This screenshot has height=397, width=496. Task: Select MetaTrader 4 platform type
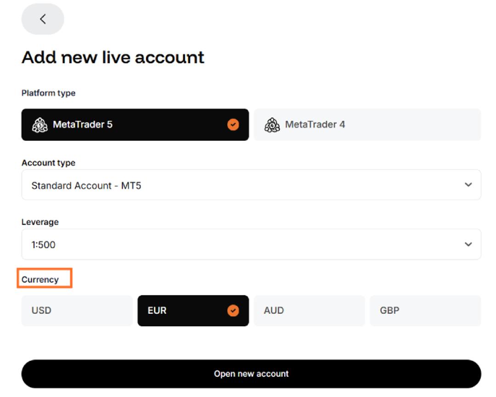pyautogui.click(x=367, y=125)
